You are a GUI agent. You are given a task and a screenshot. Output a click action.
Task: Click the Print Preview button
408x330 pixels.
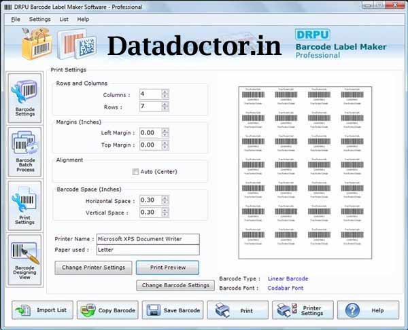pos(167,268)
